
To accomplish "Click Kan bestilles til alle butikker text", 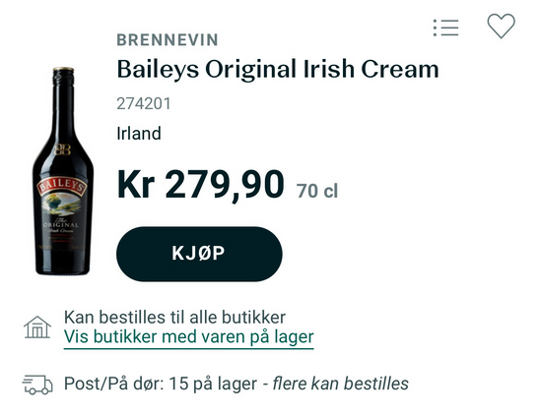I will (x=175, y=317).
